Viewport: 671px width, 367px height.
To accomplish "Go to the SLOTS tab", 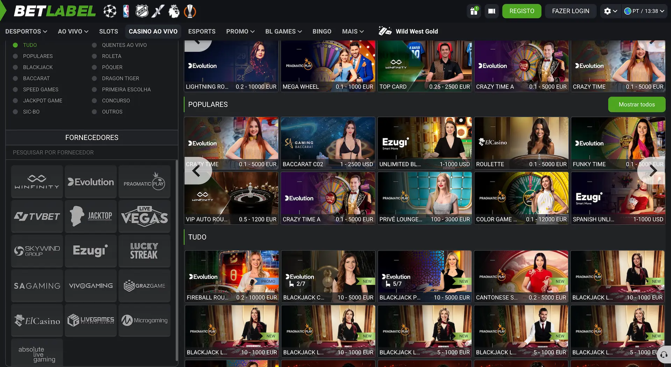I will (x=108, y=31).
